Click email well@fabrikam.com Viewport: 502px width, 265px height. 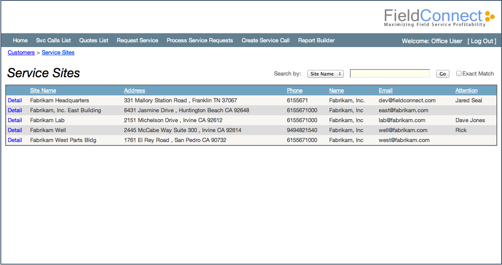403,130
